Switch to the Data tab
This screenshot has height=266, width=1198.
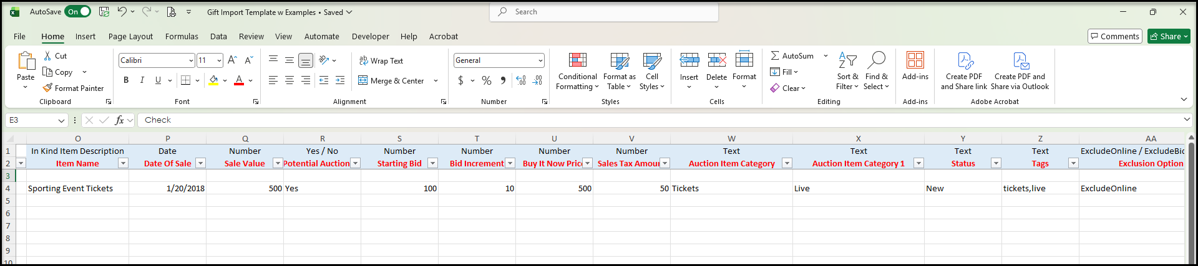(218, 37)
